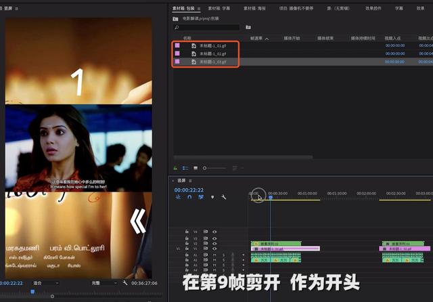Screen dimensions: 433x302
Task: Click the project panel horizontal scrollbar
Action: tap(243, 157)
